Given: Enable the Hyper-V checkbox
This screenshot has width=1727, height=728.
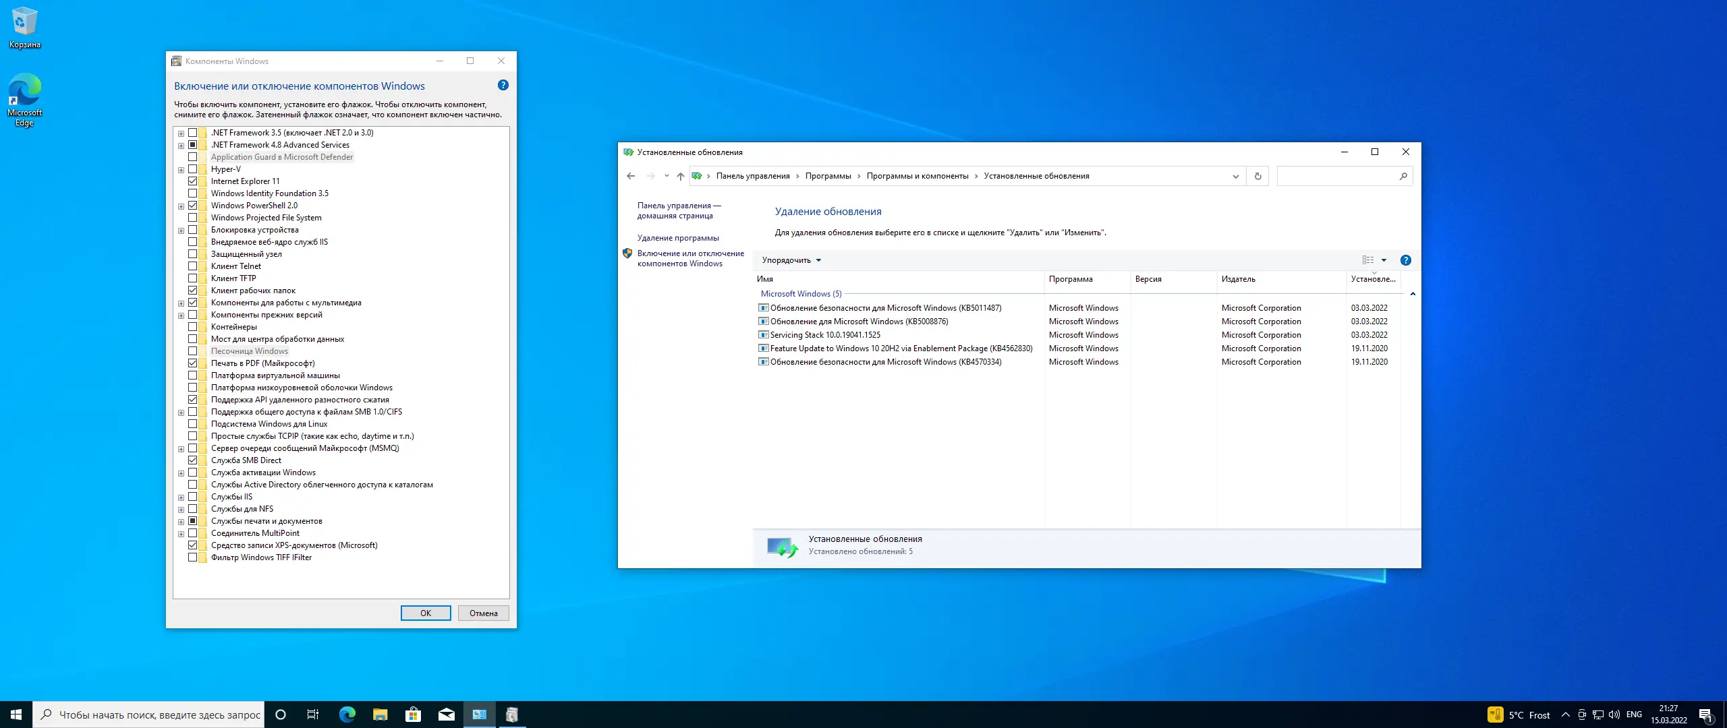Looking at the screenshot, I should point(193,169).
